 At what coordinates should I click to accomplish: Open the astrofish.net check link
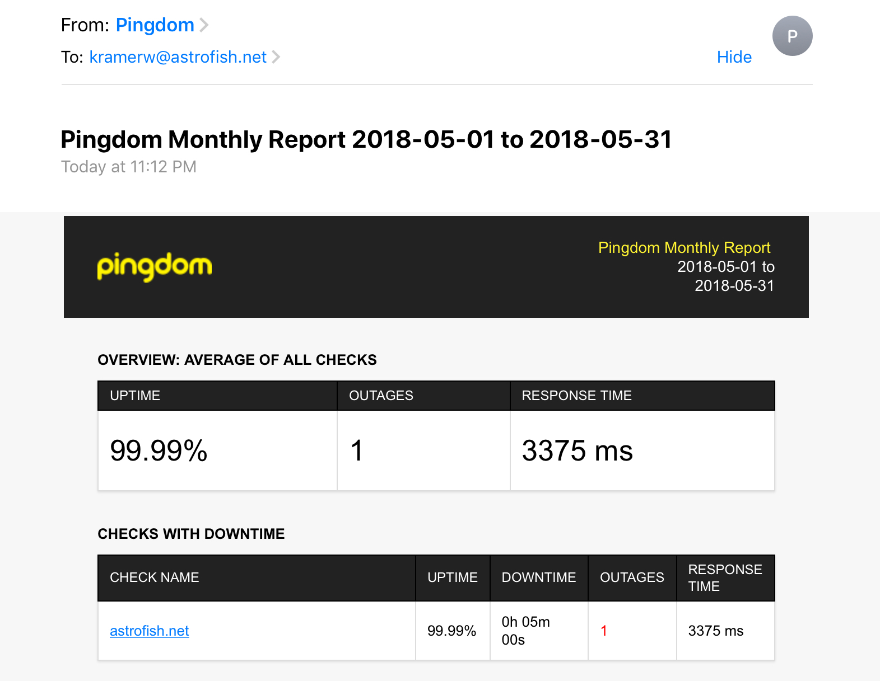[149, 631]
